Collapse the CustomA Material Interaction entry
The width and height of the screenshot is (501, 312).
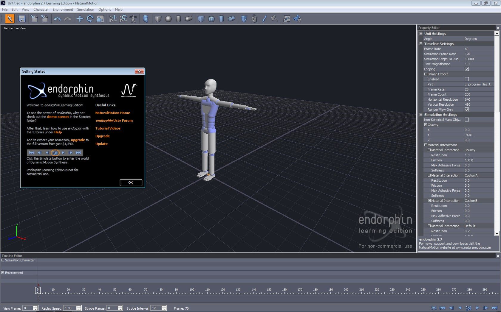click(x=429, y=175)
